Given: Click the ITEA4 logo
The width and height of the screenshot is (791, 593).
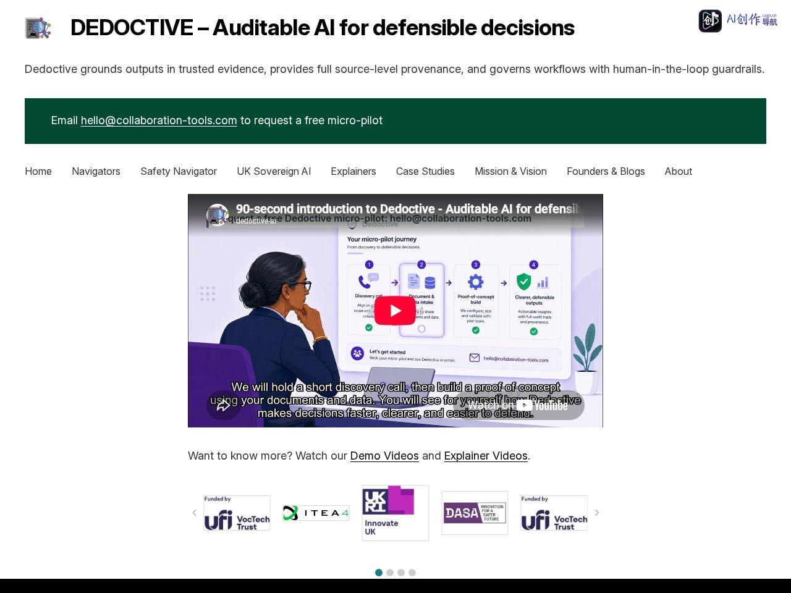Looking at the screenshot, I should pyautogui.click(x=316, y=513).
